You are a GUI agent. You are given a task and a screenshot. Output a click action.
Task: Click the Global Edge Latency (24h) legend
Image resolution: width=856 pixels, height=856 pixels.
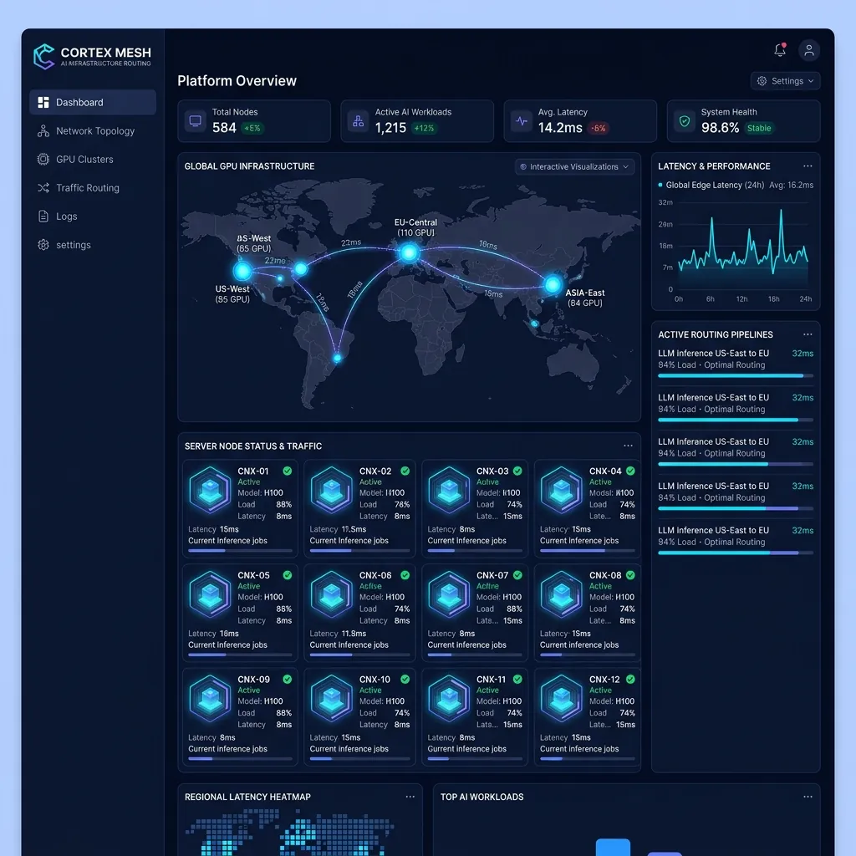coord(711,185)
